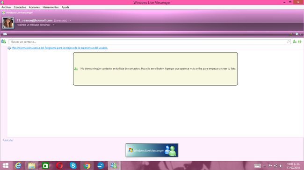Expand the personal message dropdown arrow
This screenshot has width=304, height=170.
click(x=54, y=25)
